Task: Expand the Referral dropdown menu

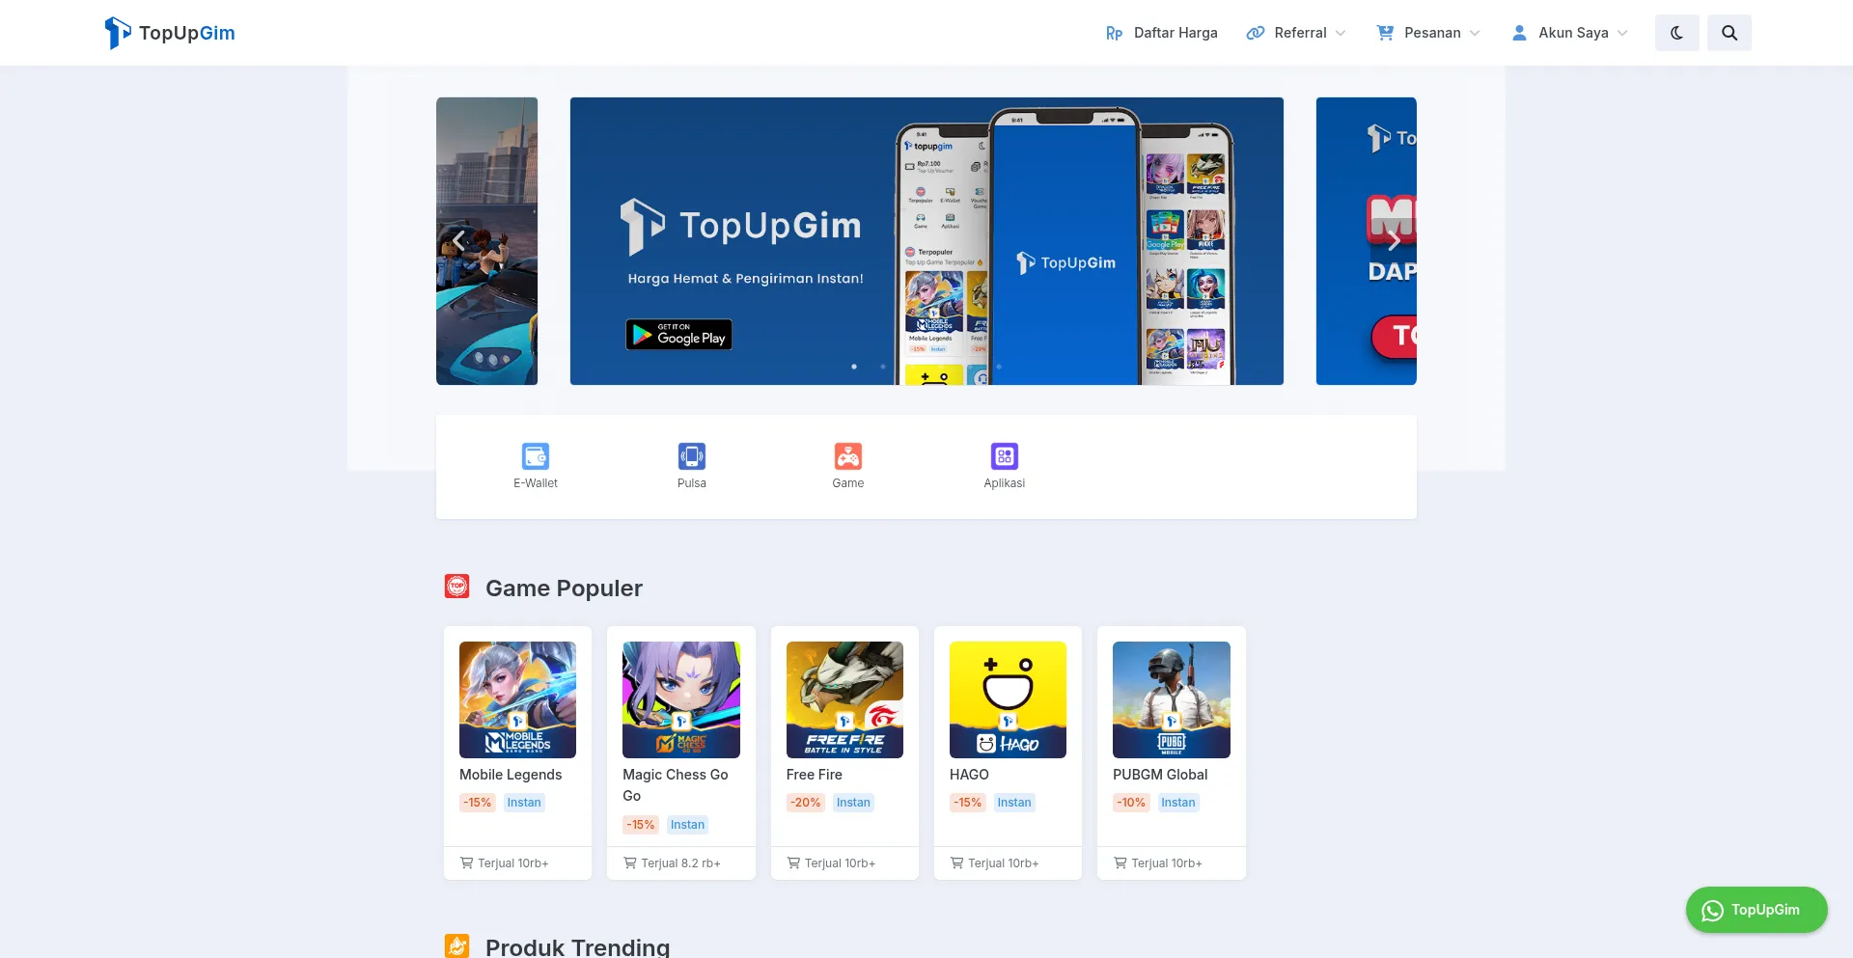Action: coord(1295,33)
